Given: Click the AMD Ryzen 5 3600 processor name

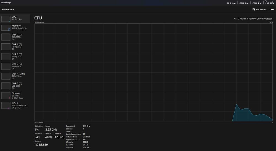Looking at the screenshot, I should 253,18.
